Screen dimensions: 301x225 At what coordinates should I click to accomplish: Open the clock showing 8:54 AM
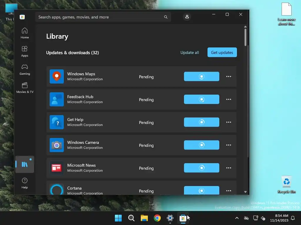click(279, 218)
